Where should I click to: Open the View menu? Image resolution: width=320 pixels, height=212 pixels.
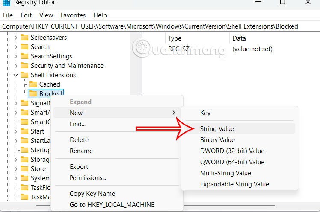coord(46,15)
